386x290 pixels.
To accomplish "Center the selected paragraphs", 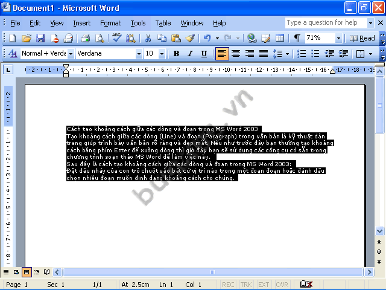I will (x=236, y=54).
